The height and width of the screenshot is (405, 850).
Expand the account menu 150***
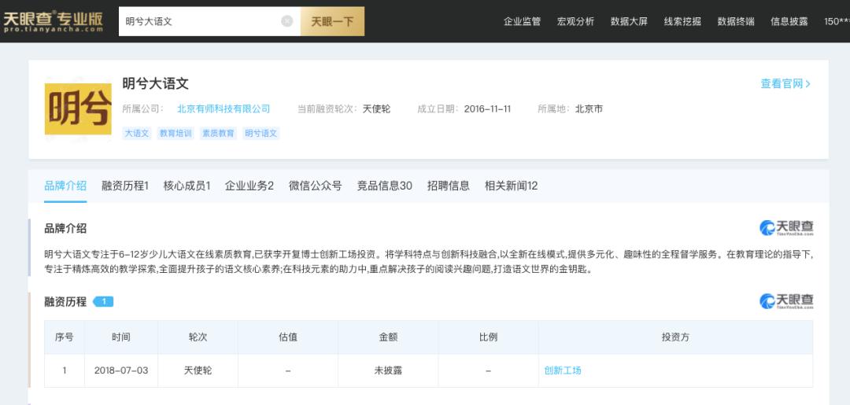pos(836,21)
